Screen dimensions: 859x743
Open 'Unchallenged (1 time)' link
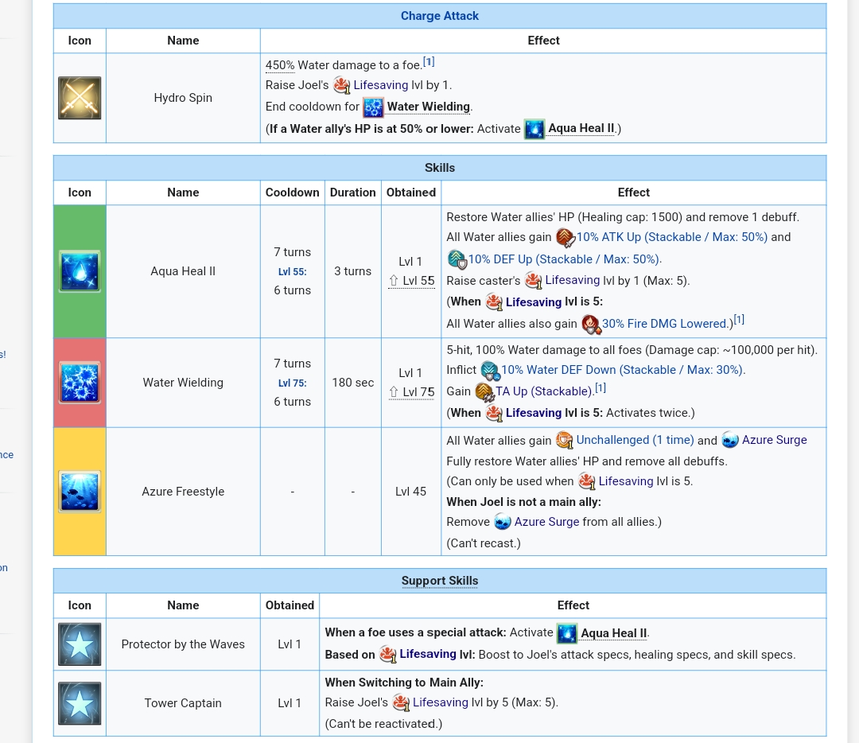pos(635,440)
